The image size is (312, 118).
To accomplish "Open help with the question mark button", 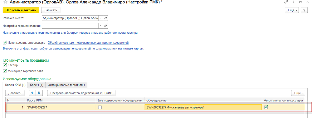I will pos(304,10).
